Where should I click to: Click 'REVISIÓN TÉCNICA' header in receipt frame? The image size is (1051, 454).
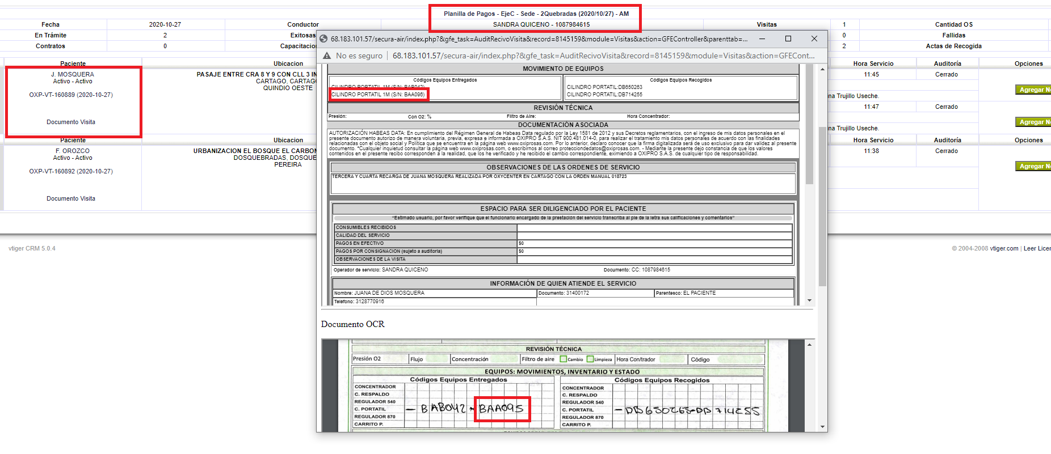coord(563,108)
